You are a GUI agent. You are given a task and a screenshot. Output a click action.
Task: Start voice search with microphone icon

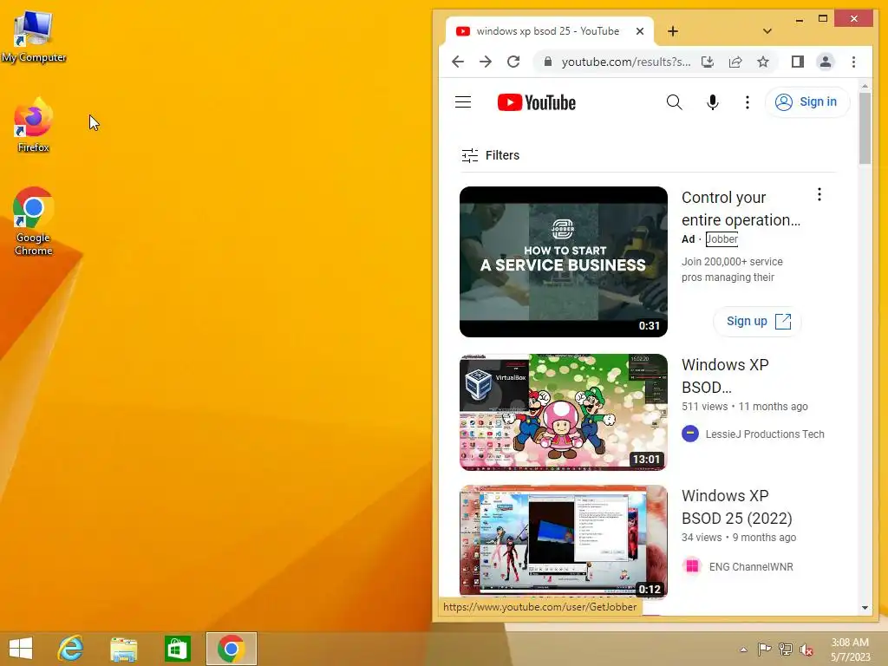click(713, 102)
